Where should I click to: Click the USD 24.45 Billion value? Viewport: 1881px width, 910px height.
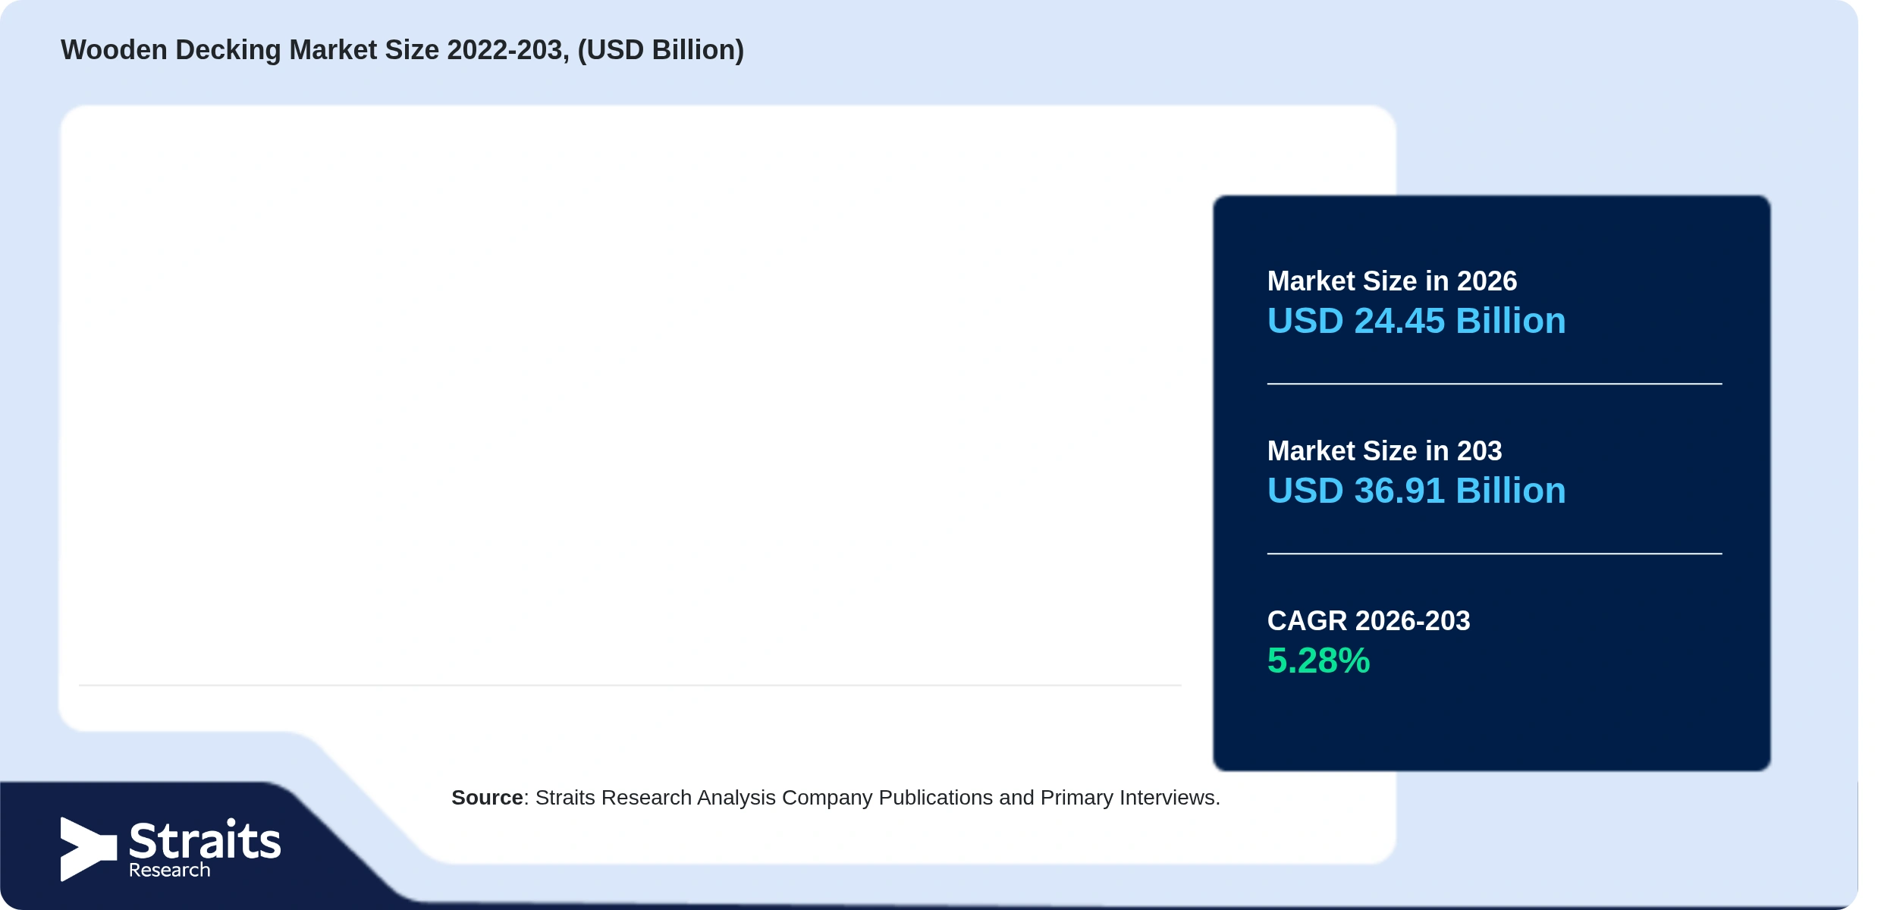pos(1416,321)
